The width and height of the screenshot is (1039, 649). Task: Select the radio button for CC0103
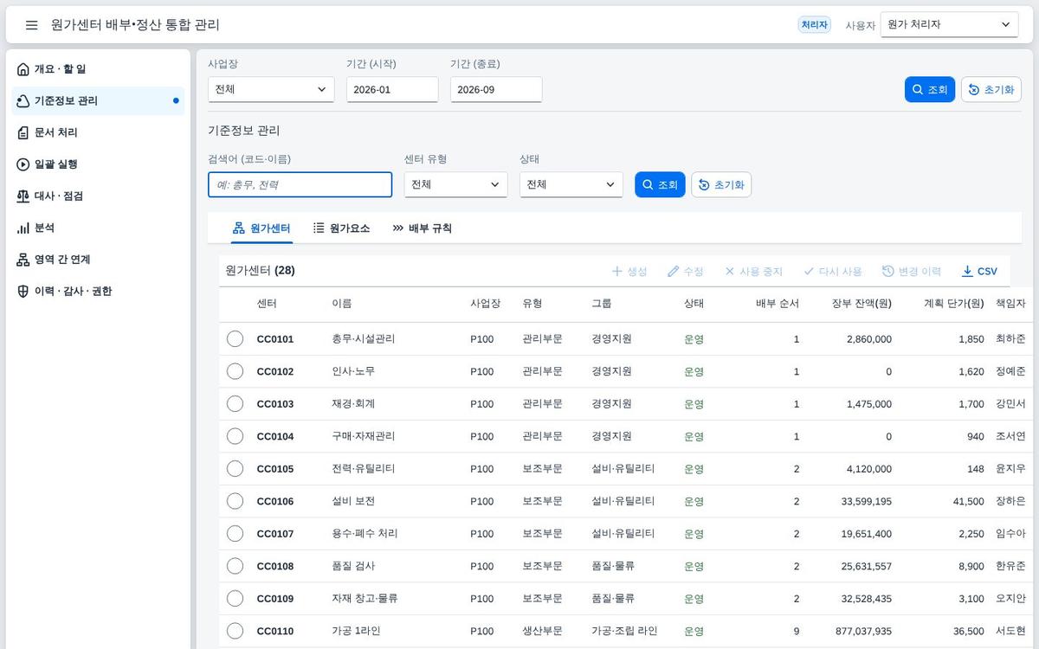pyautogui.click(x=235, y=404)
